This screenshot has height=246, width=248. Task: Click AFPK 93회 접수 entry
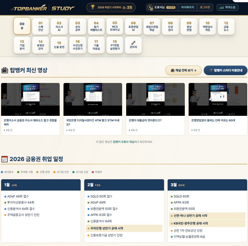[x=101, y=215]
